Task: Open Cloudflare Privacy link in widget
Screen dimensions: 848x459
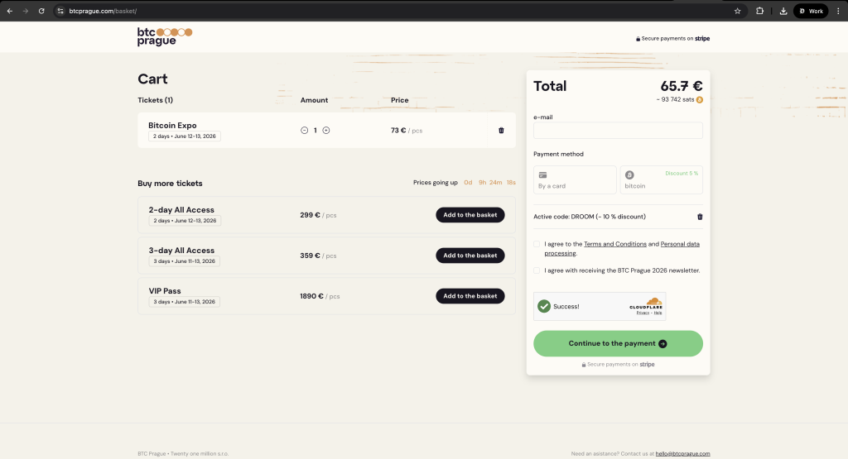Action: [643, 313]
